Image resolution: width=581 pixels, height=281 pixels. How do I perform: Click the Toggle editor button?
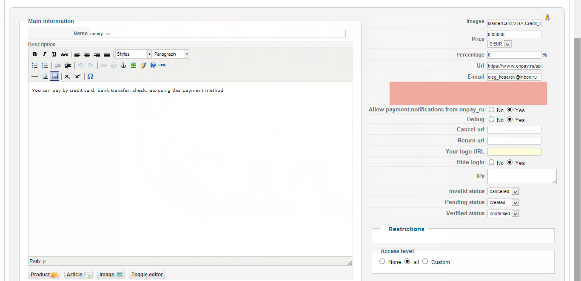[147, 275]
